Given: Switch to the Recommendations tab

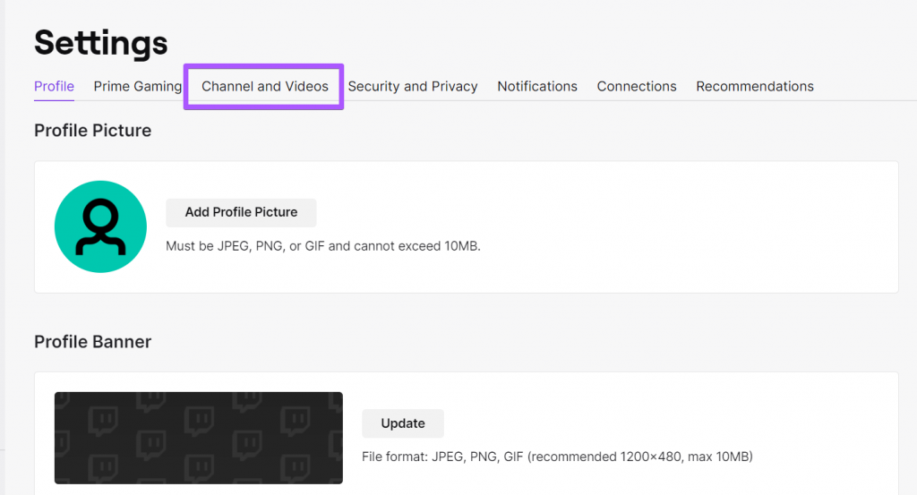Looking at the screenshot, I should [754, 87].
